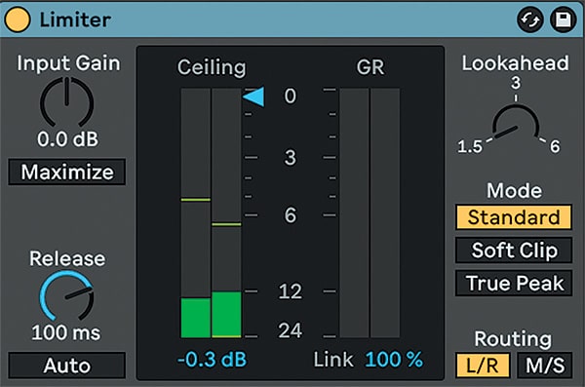Screen dimensions: 585x387
Task: Click the Input Gain knob
Action: pyautogui.click(x=66, y=102)
